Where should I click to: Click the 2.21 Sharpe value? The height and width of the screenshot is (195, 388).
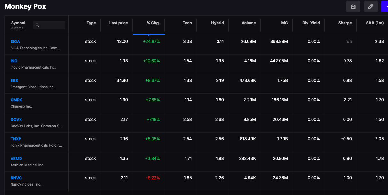pos(348,100)
